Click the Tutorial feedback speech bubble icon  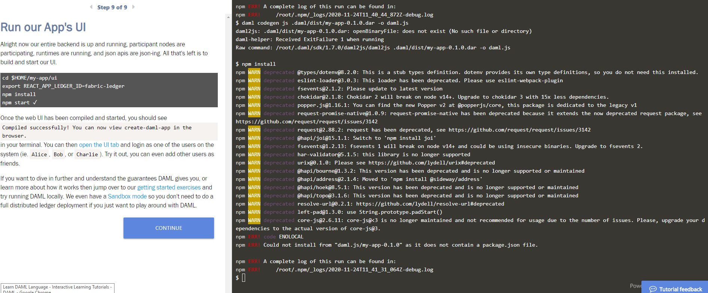tap(653, 289)
